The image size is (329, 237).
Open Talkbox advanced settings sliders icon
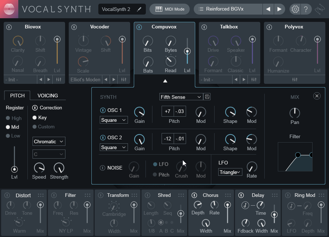pos(254,79)
